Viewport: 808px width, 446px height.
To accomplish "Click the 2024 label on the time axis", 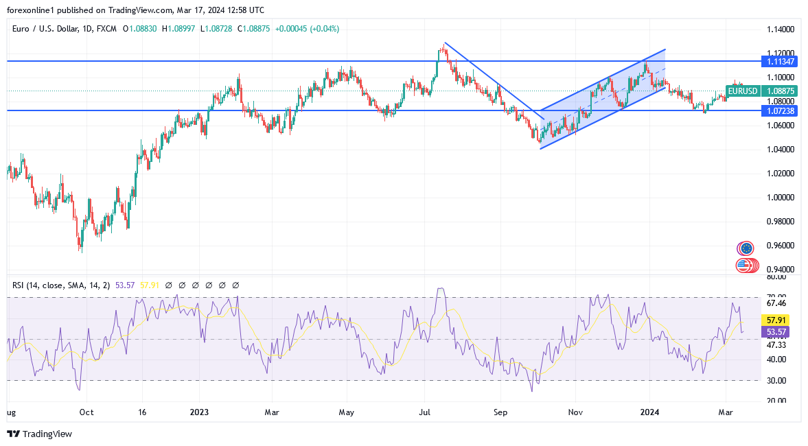I will (649, 412).
